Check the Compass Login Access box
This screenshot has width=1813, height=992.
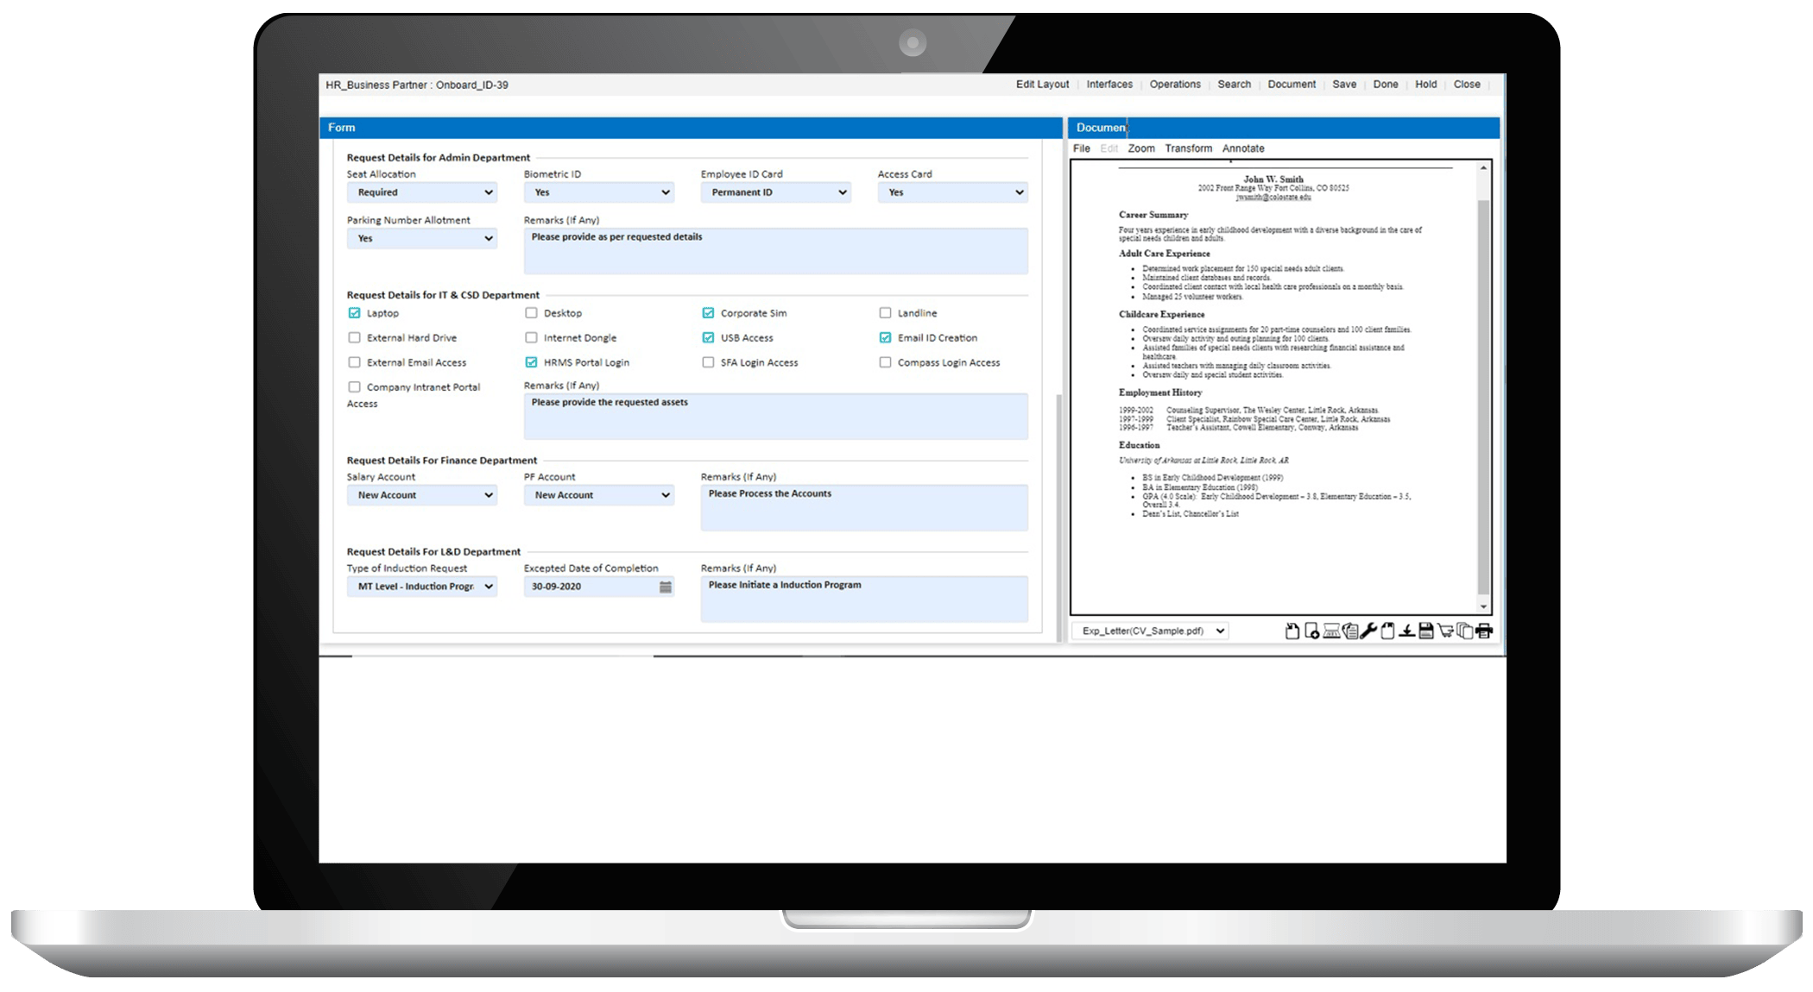coord(885,362)
